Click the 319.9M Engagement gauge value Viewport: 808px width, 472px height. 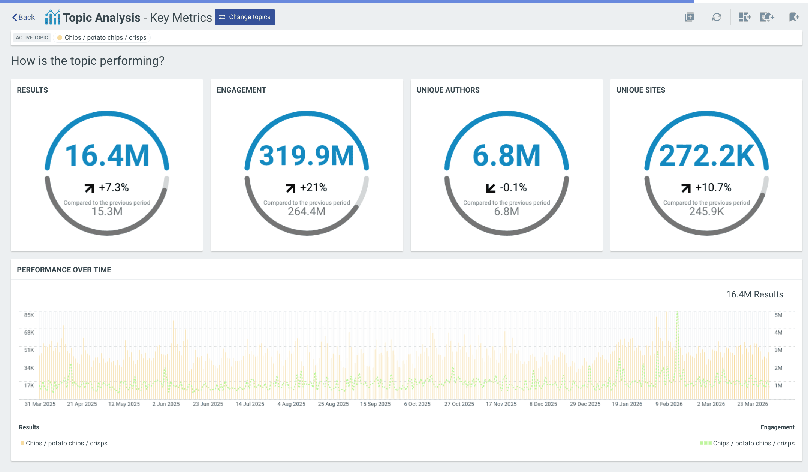(307, 155)
